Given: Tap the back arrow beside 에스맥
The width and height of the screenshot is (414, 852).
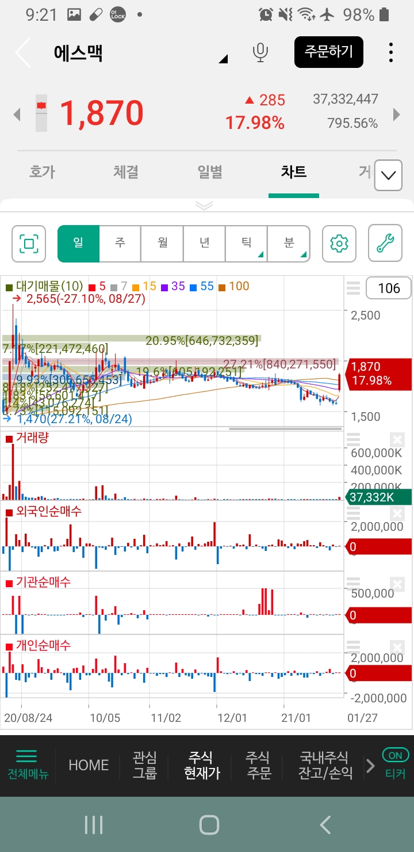Looking at the screenshot, I should [23, 53].
